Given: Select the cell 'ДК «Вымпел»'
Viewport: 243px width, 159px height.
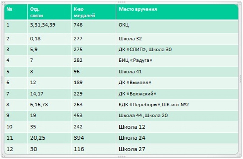Looking at the screenshot, I should (177, 83).
